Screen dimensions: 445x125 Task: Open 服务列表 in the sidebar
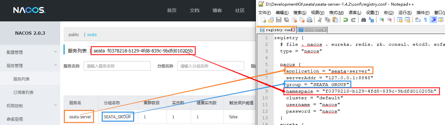(x=21, y=79)
